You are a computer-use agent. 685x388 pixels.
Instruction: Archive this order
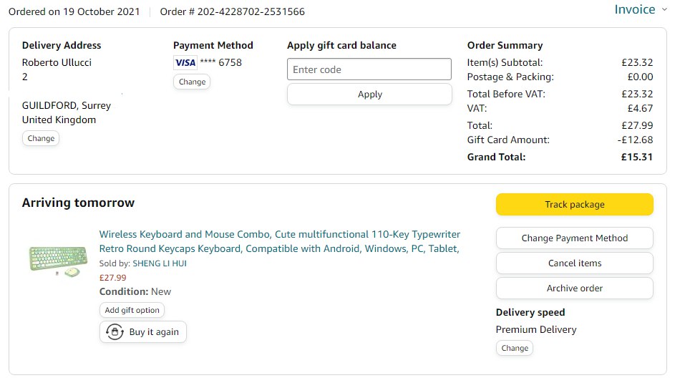tap(574, 288)
